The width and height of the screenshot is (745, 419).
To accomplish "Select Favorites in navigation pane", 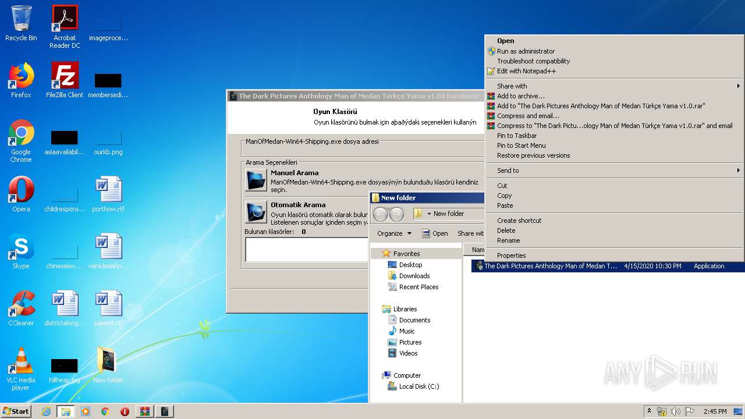I will (406, 254).
